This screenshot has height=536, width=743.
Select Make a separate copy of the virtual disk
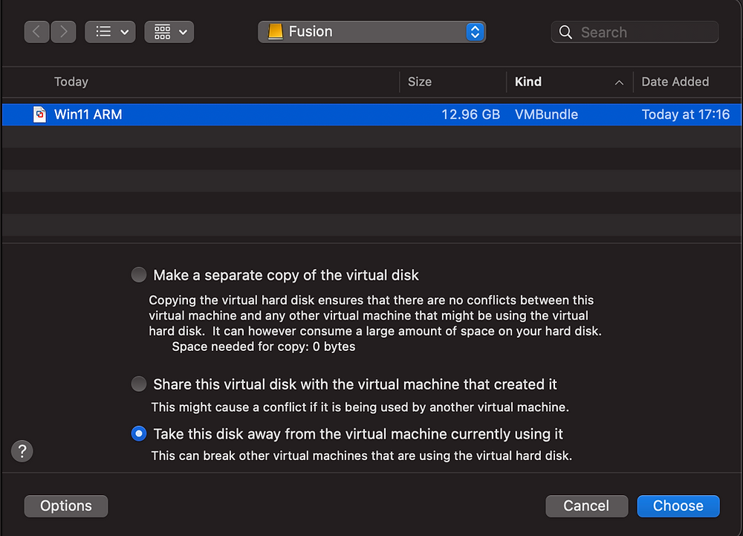[138, 275]
